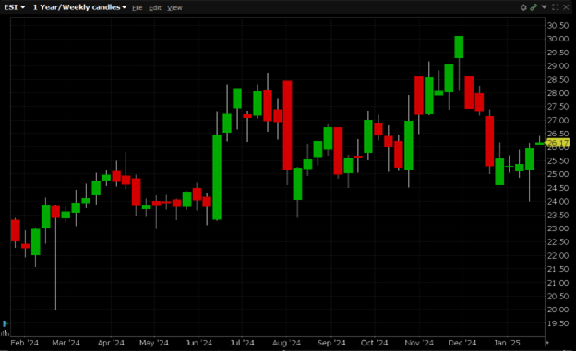
Task: Close the chart panel with X
Action: click(x=566, y=7)
